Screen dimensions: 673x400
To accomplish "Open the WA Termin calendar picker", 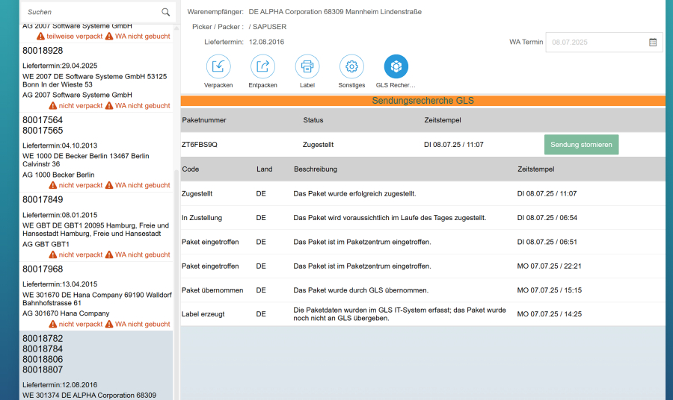I will point(653,43).
